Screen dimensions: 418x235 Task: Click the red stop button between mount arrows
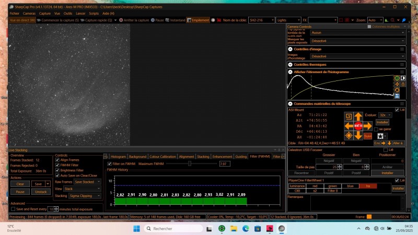[x=358, y=126]
